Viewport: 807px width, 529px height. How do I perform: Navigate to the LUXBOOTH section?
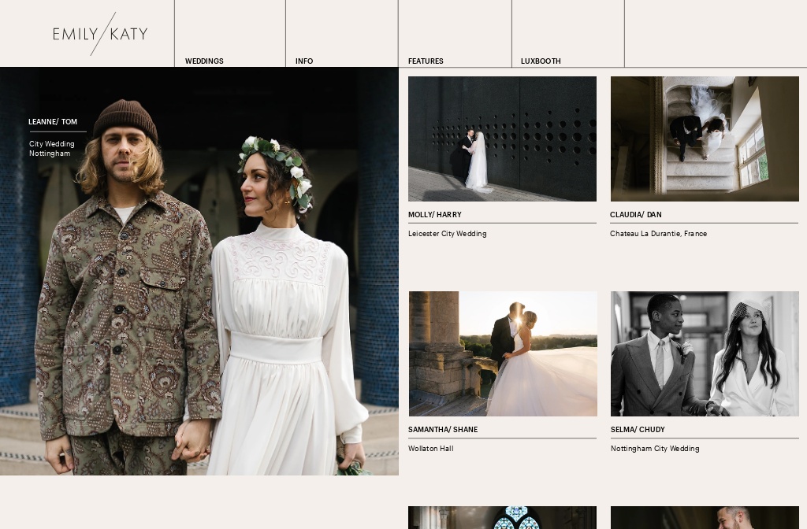coord(541,61)
